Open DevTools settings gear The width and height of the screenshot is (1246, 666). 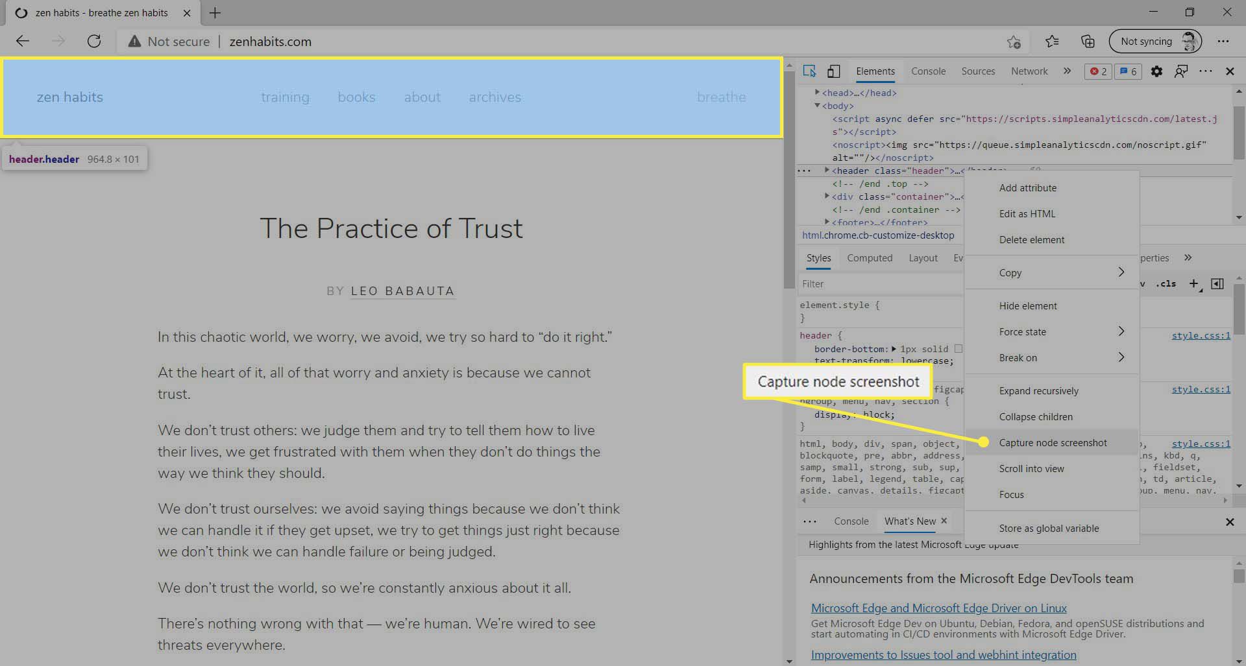coord(1156,71)
